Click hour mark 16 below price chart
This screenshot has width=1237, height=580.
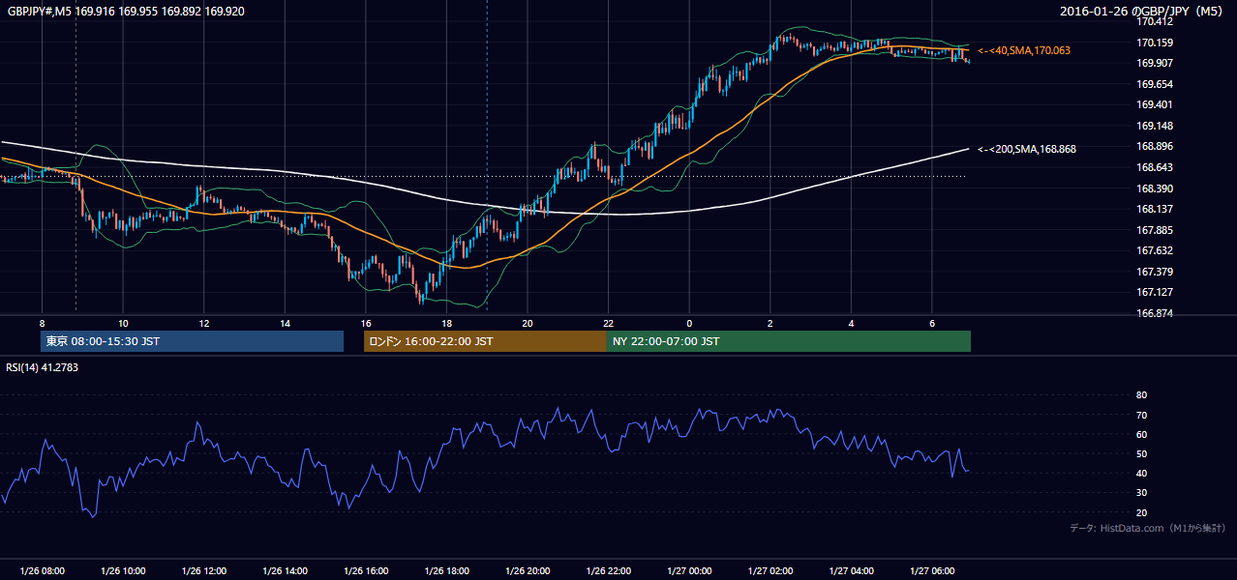[x=366, y=323]
